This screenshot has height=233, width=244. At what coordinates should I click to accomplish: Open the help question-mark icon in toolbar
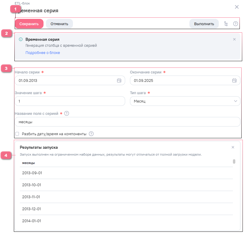pos(236,24)
